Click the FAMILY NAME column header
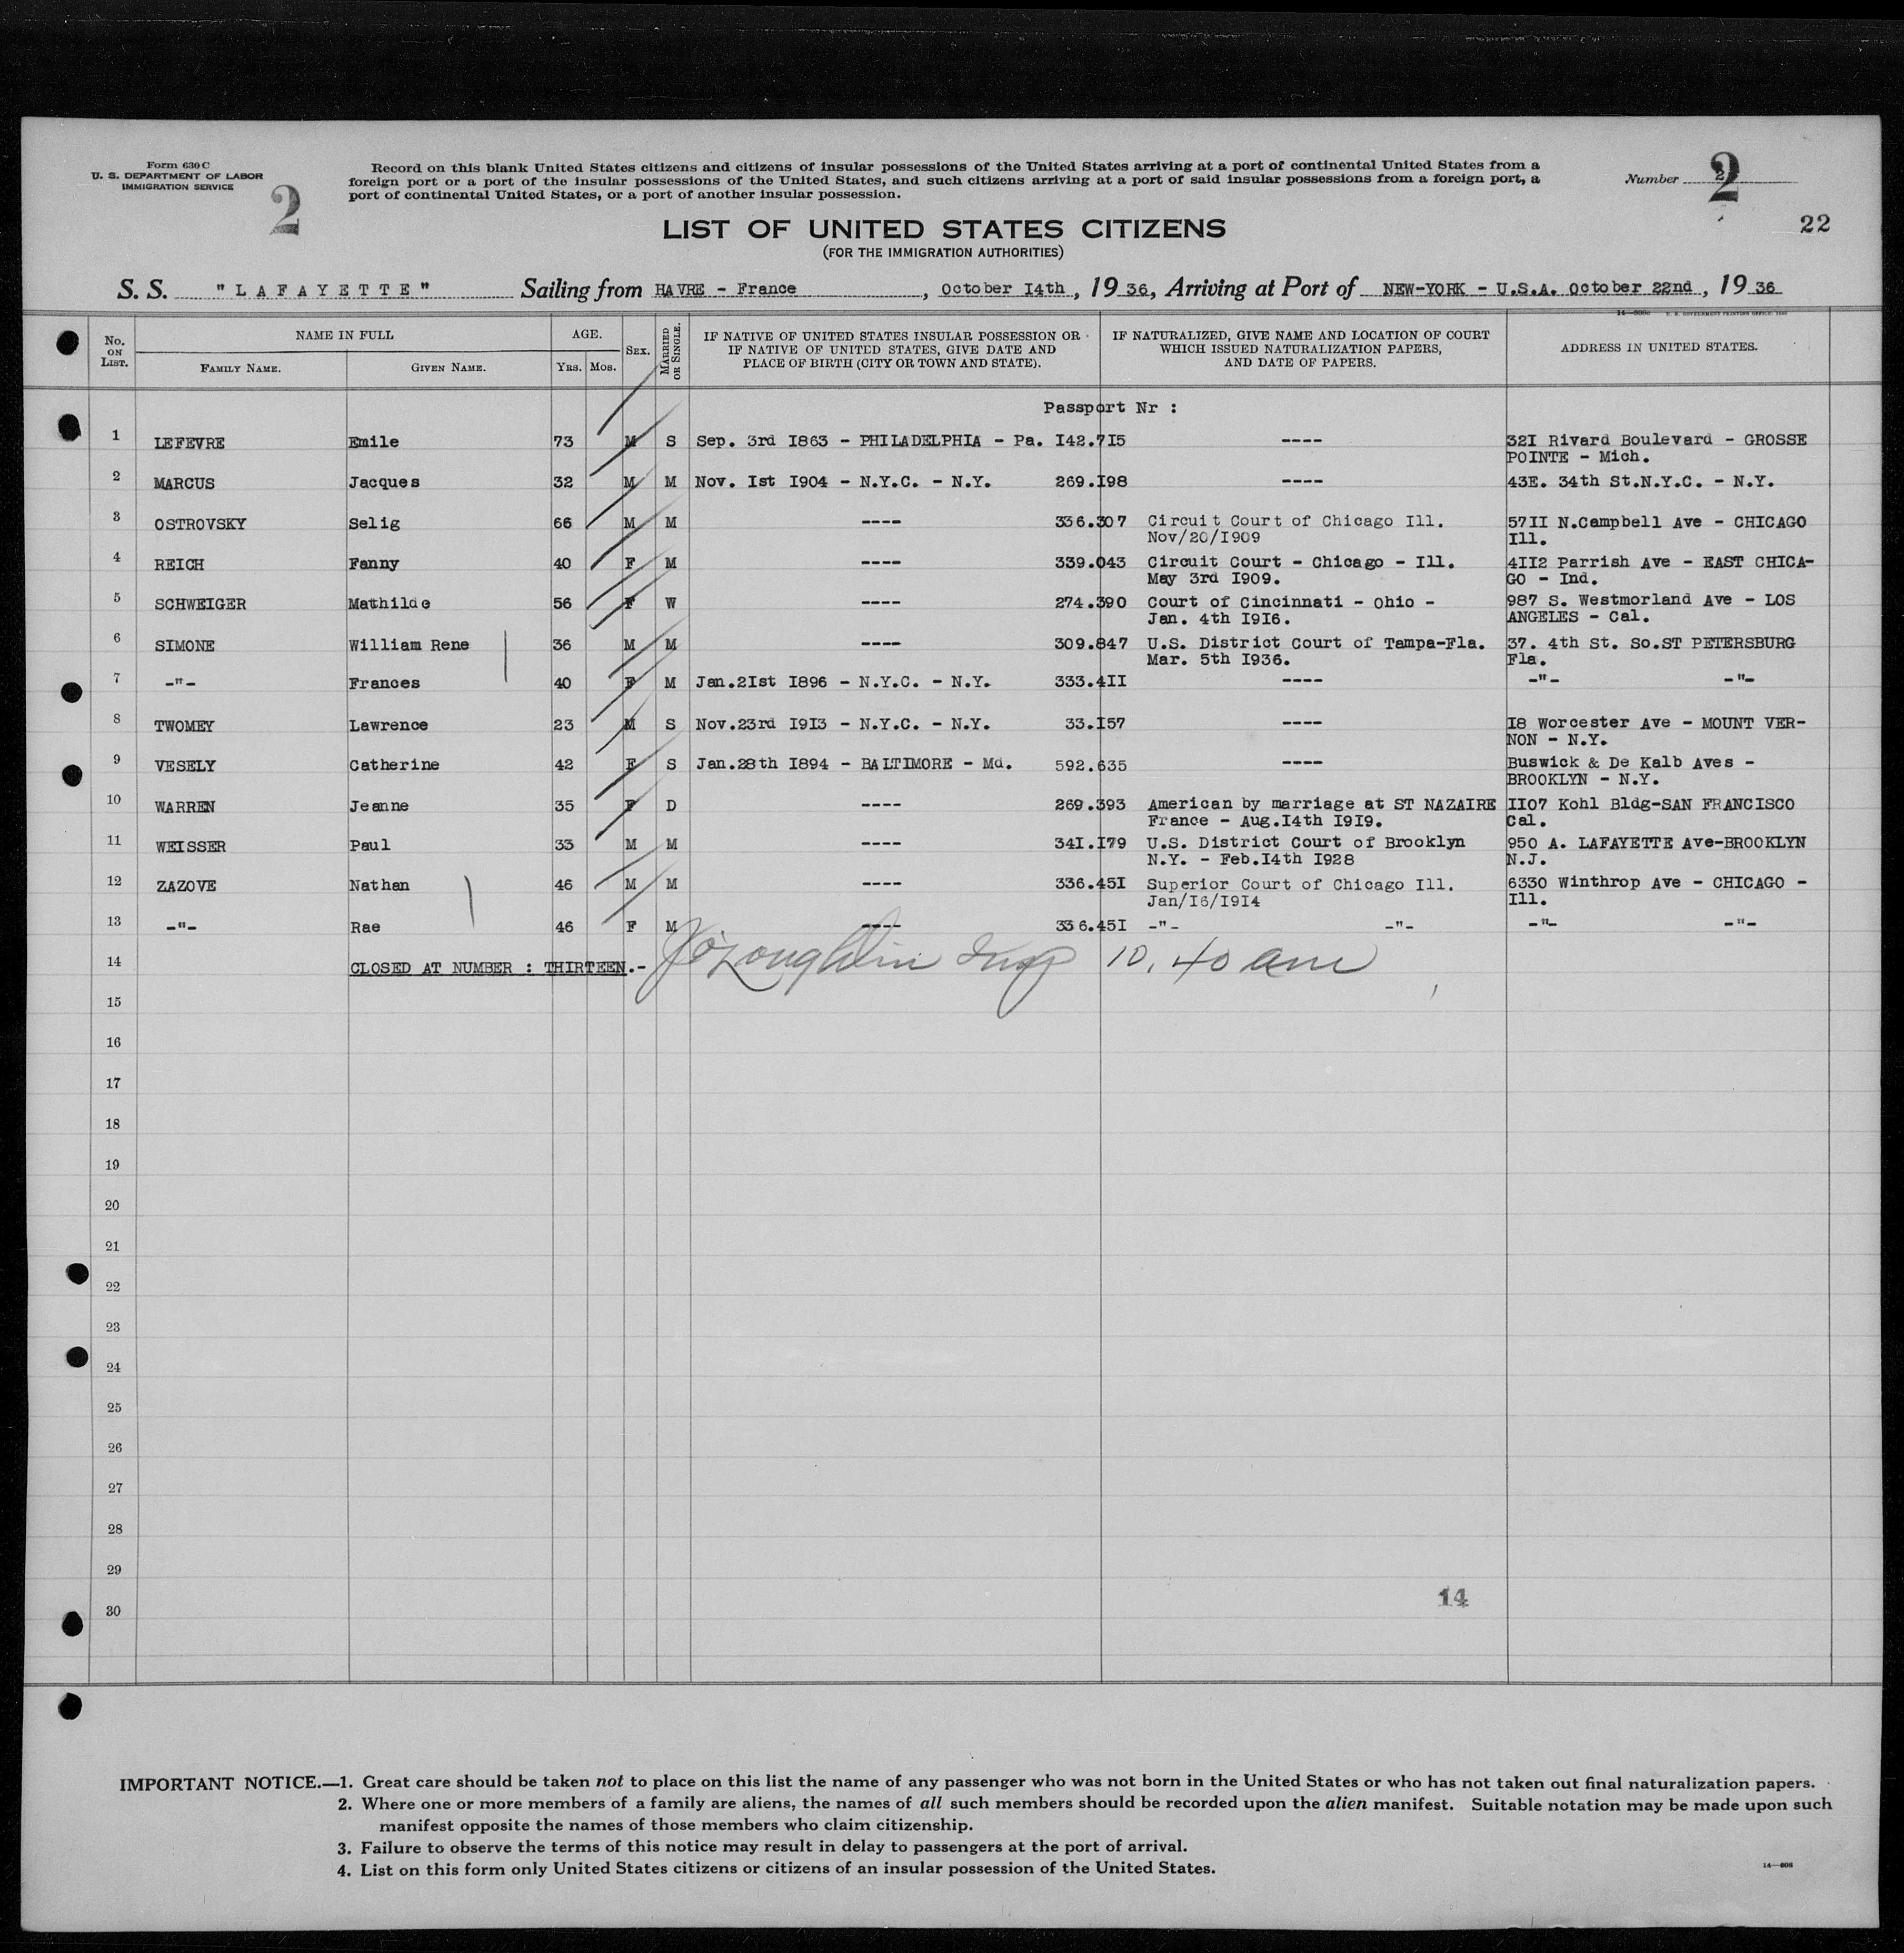 coord(240,368)
